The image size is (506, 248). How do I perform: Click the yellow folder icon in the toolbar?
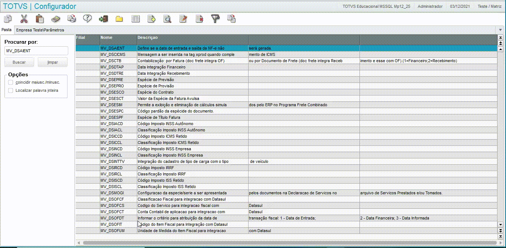pyautogui.click(x=119, y=19)
